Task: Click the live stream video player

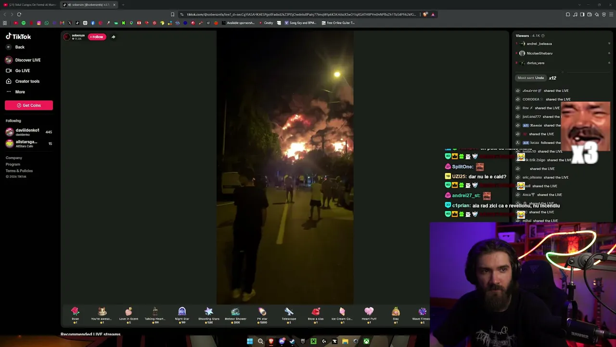Action: tap(285, 168)
